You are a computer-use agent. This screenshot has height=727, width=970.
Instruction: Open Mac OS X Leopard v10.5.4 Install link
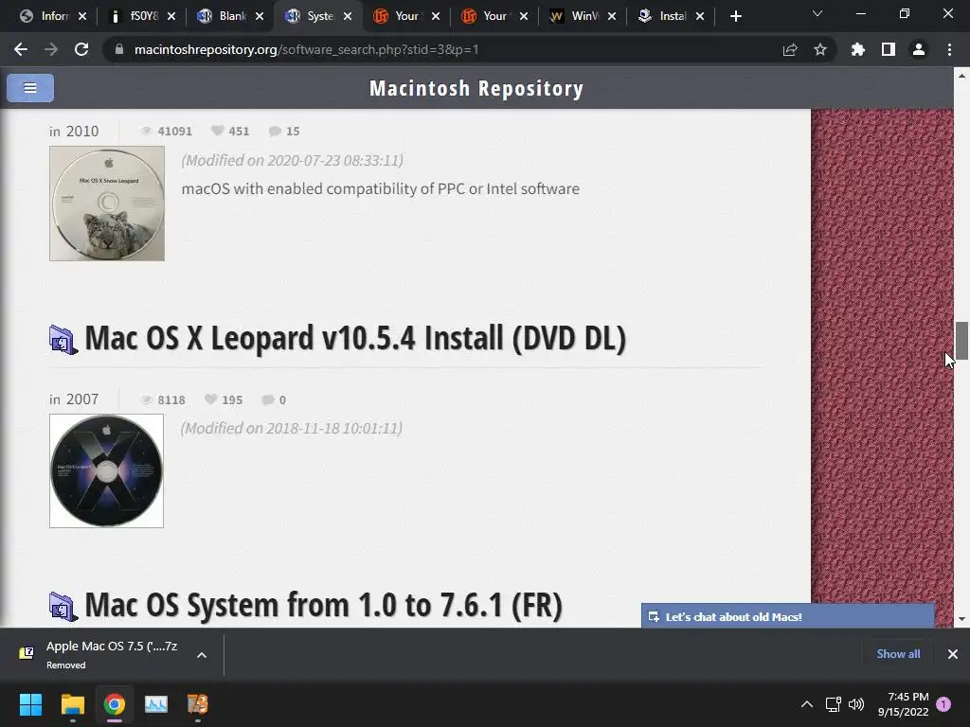pyautogui.click(x=355, y=338)
